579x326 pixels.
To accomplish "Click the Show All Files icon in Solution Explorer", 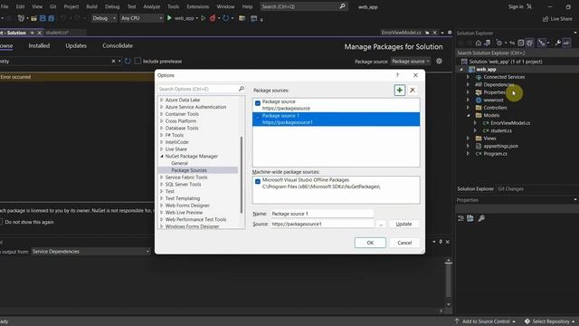I will point(529,43).
